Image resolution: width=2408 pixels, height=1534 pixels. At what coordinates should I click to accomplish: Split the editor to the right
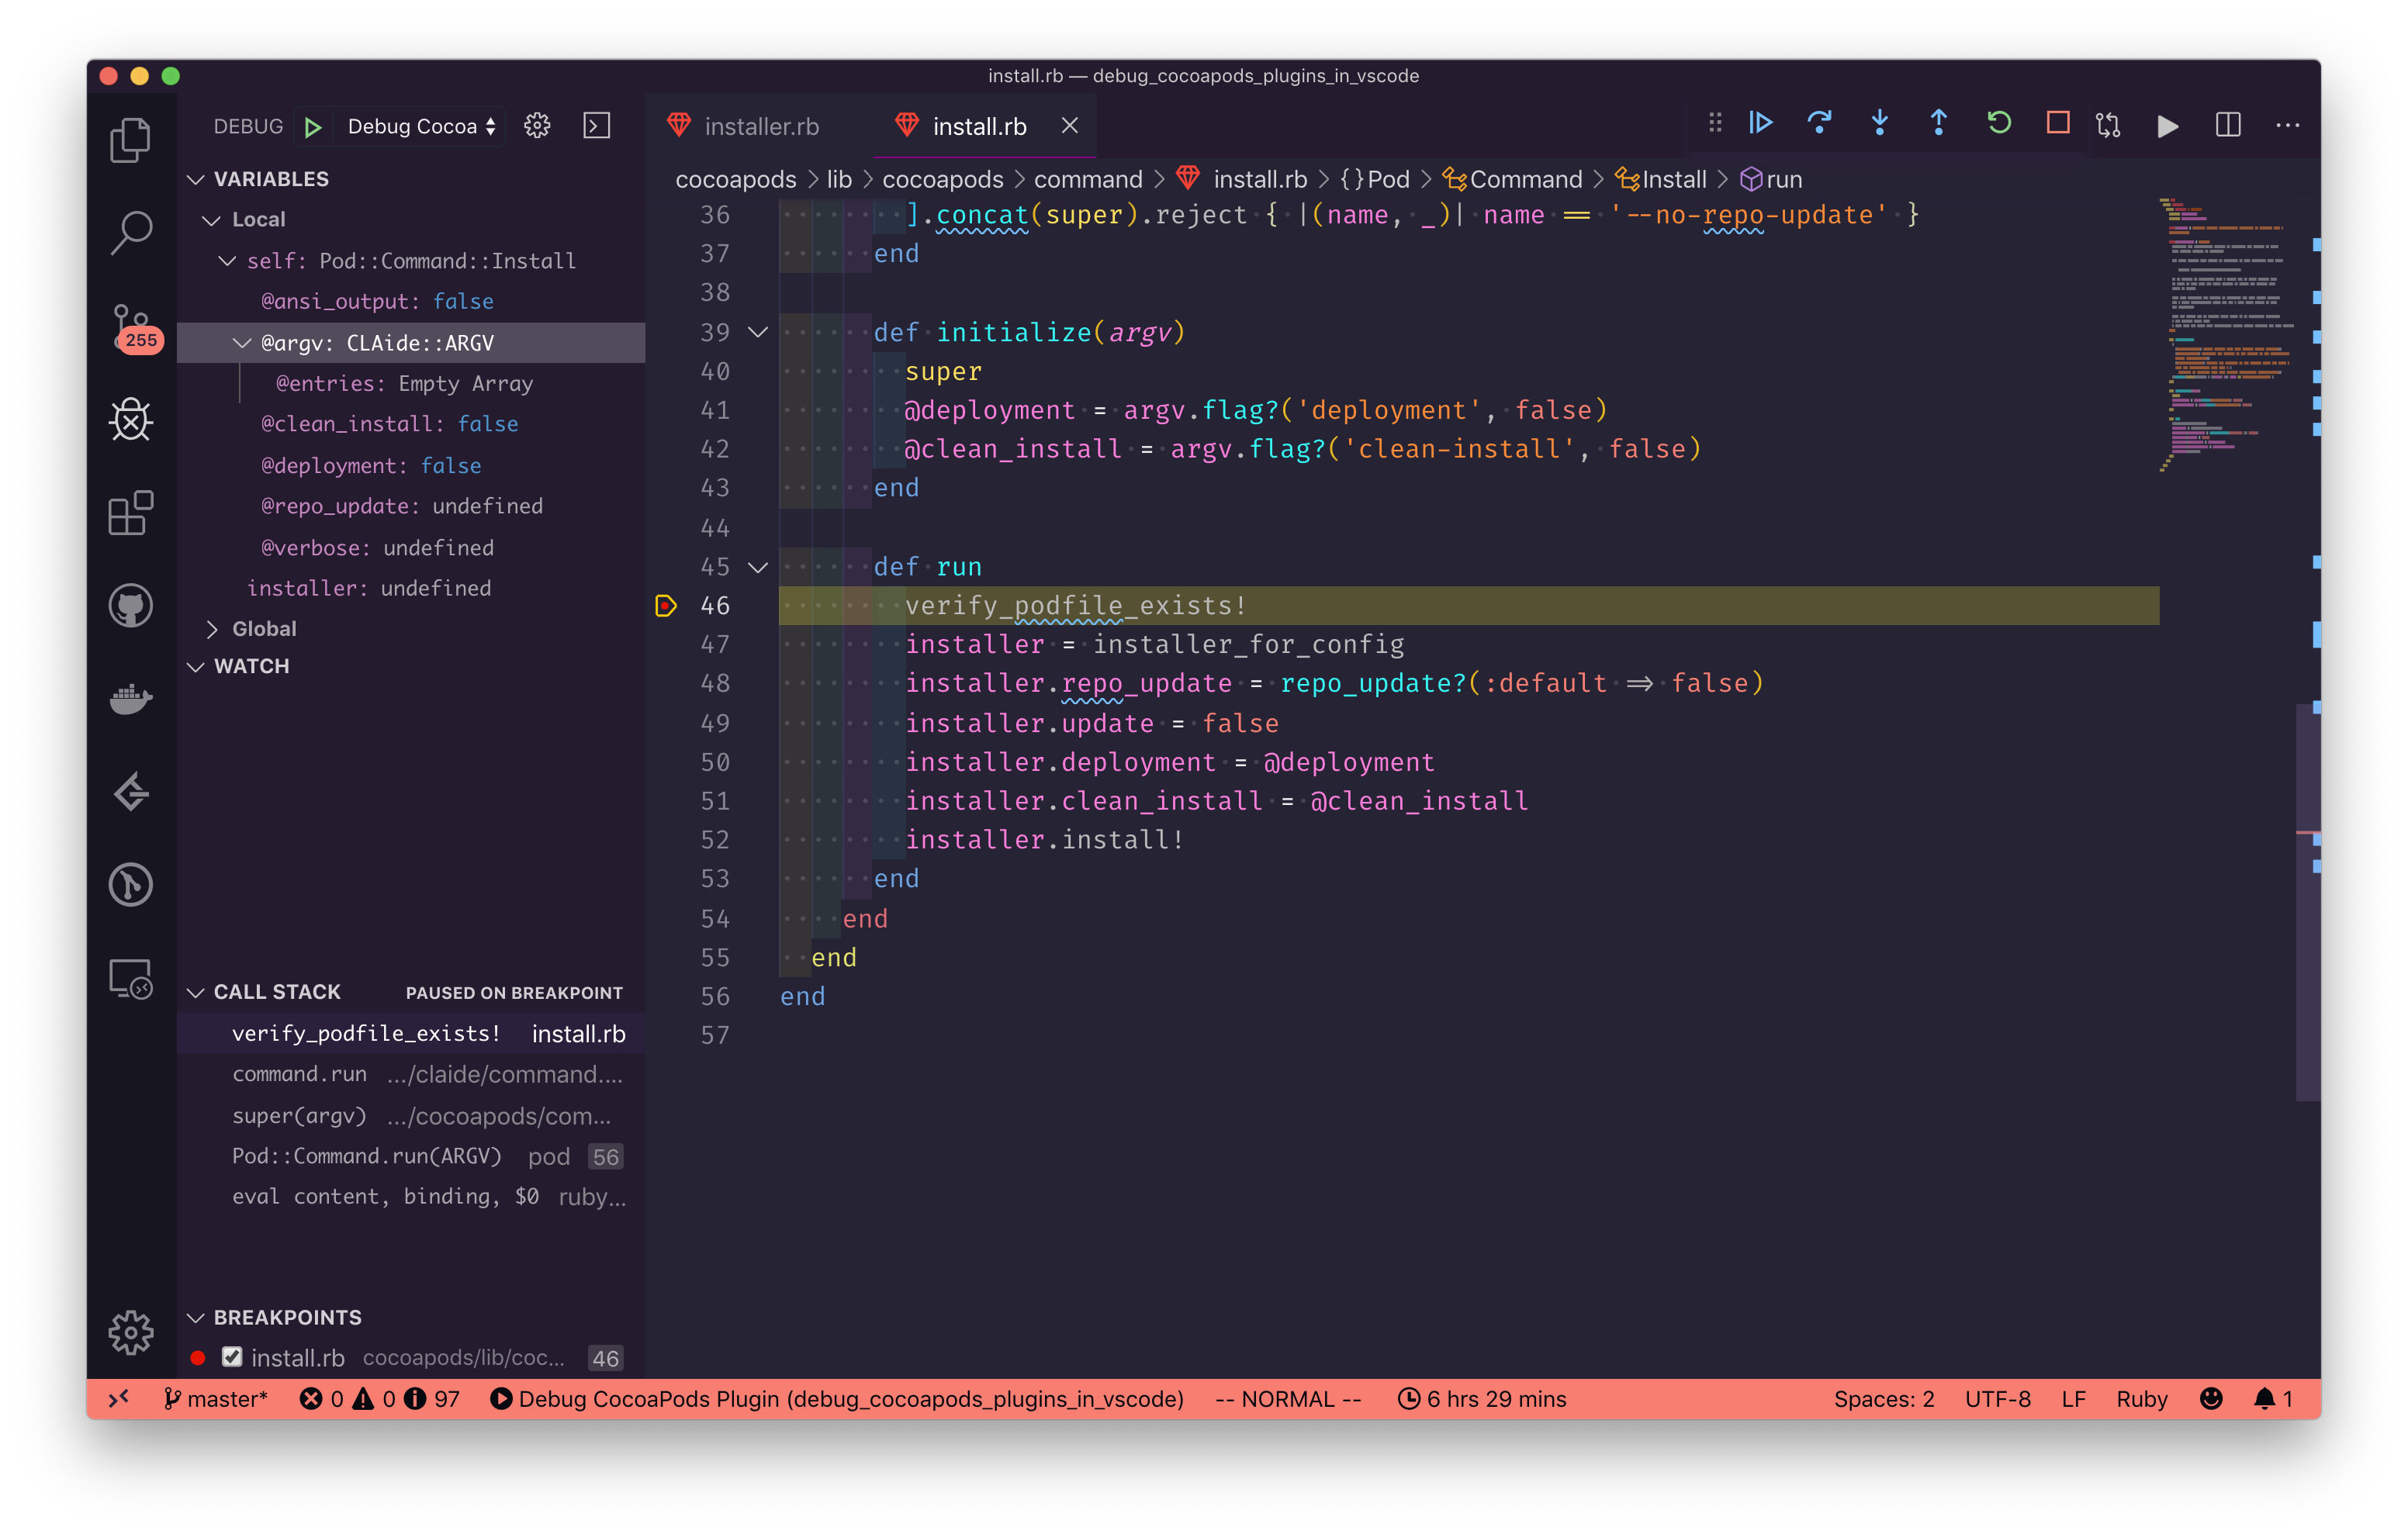click(x=2227, y=125)
